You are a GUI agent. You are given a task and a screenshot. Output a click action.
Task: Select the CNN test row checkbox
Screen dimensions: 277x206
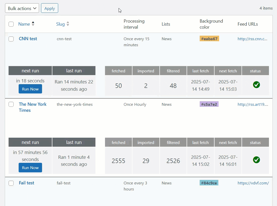tap(11, 39)
